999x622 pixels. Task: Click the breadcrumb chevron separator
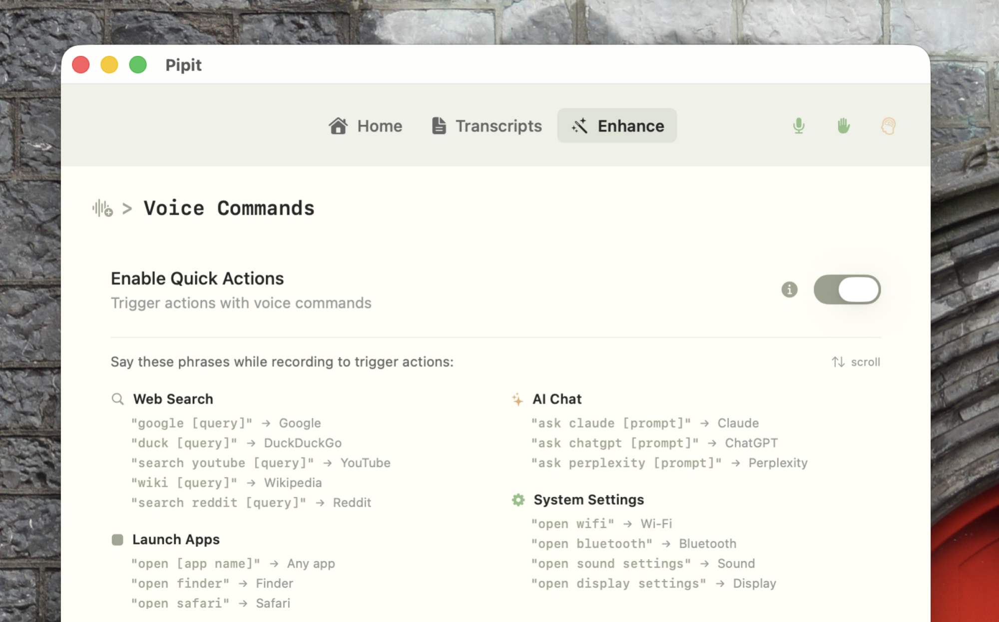(x=127, y=208)
